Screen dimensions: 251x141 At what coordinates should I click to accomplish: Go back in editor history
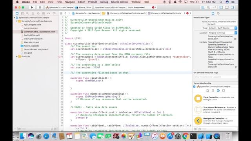[65, 13]
